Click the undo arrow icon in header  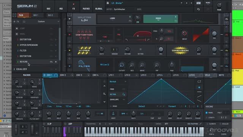[198, 10]
